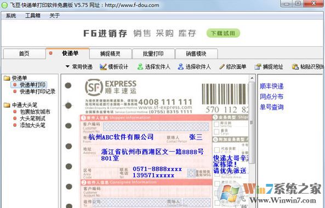Open the 网点分布 link

[x=271, y=96]
